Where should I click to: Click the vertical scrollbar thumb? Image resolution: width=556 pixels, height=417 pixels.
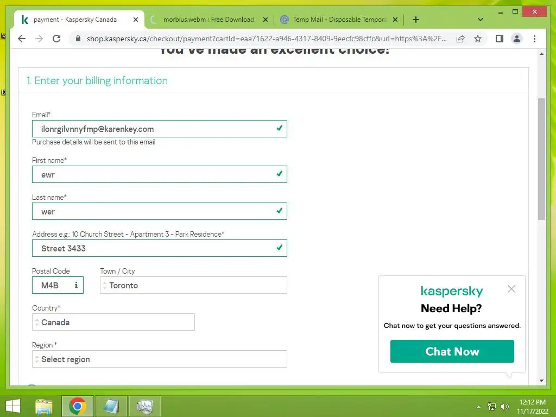541,159
